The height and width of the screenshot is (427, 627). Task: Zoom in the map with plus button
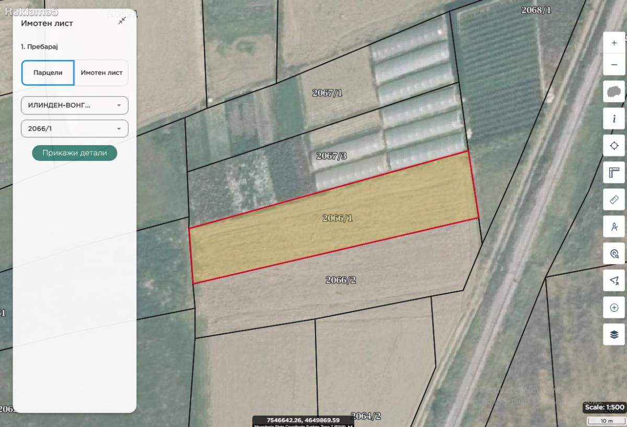tap(614, 43)
